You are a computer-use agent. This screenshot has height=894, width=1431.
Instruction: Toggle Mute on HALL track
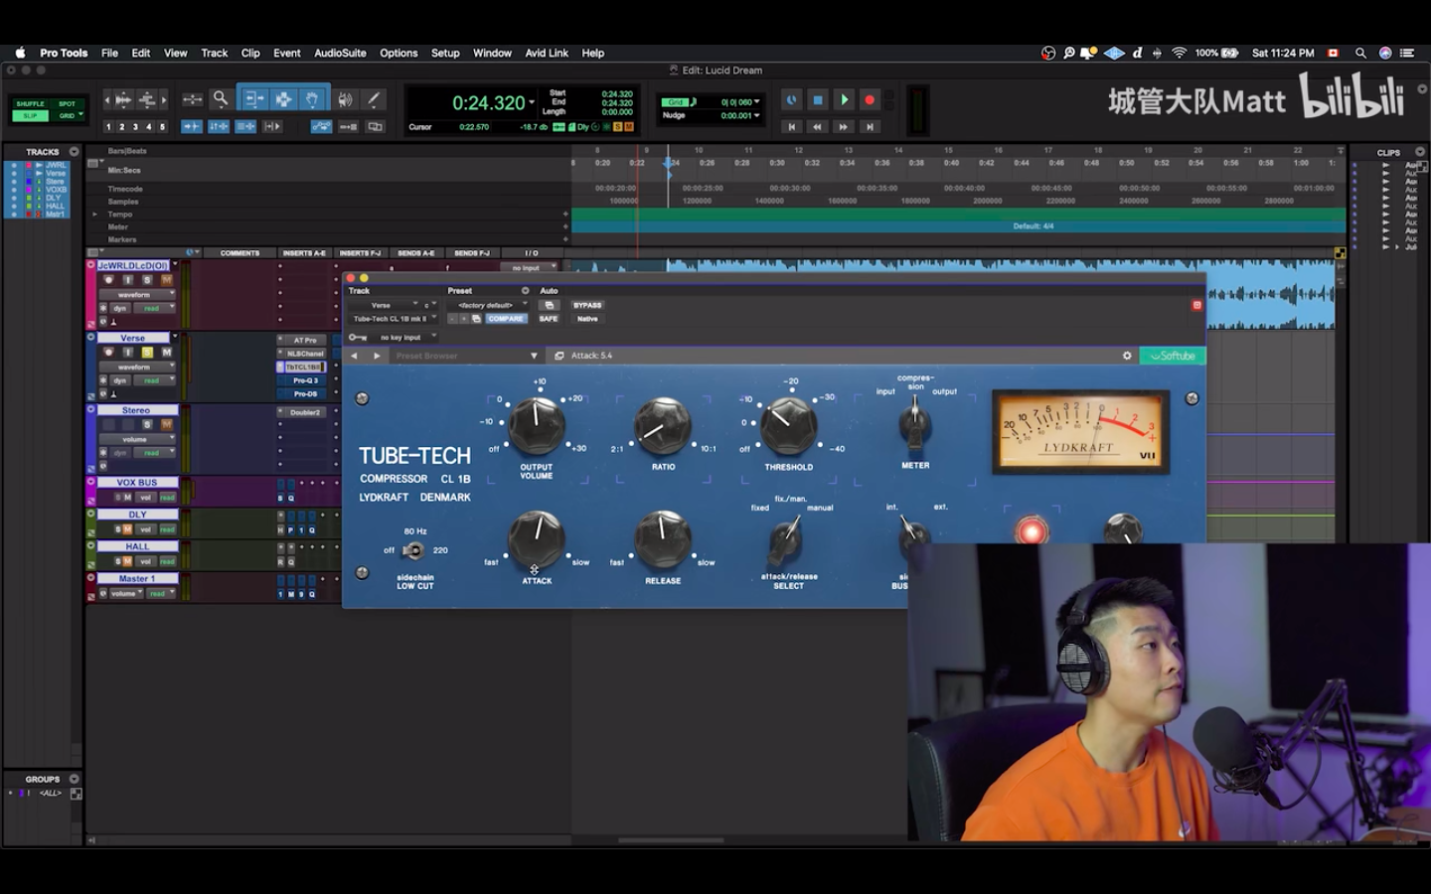point(127,561)
